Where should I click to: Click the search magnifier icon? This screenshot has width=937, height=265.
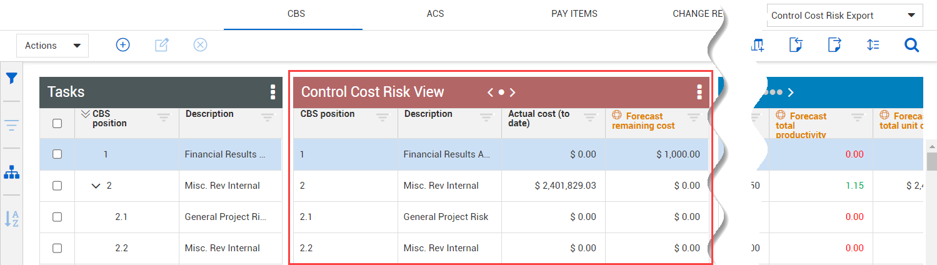pyautogui.click(x=912, y=45)
